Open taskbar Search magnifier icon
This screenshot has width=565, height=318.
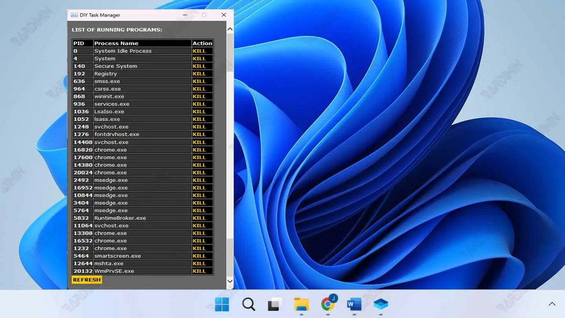click(x=249, y=304)
